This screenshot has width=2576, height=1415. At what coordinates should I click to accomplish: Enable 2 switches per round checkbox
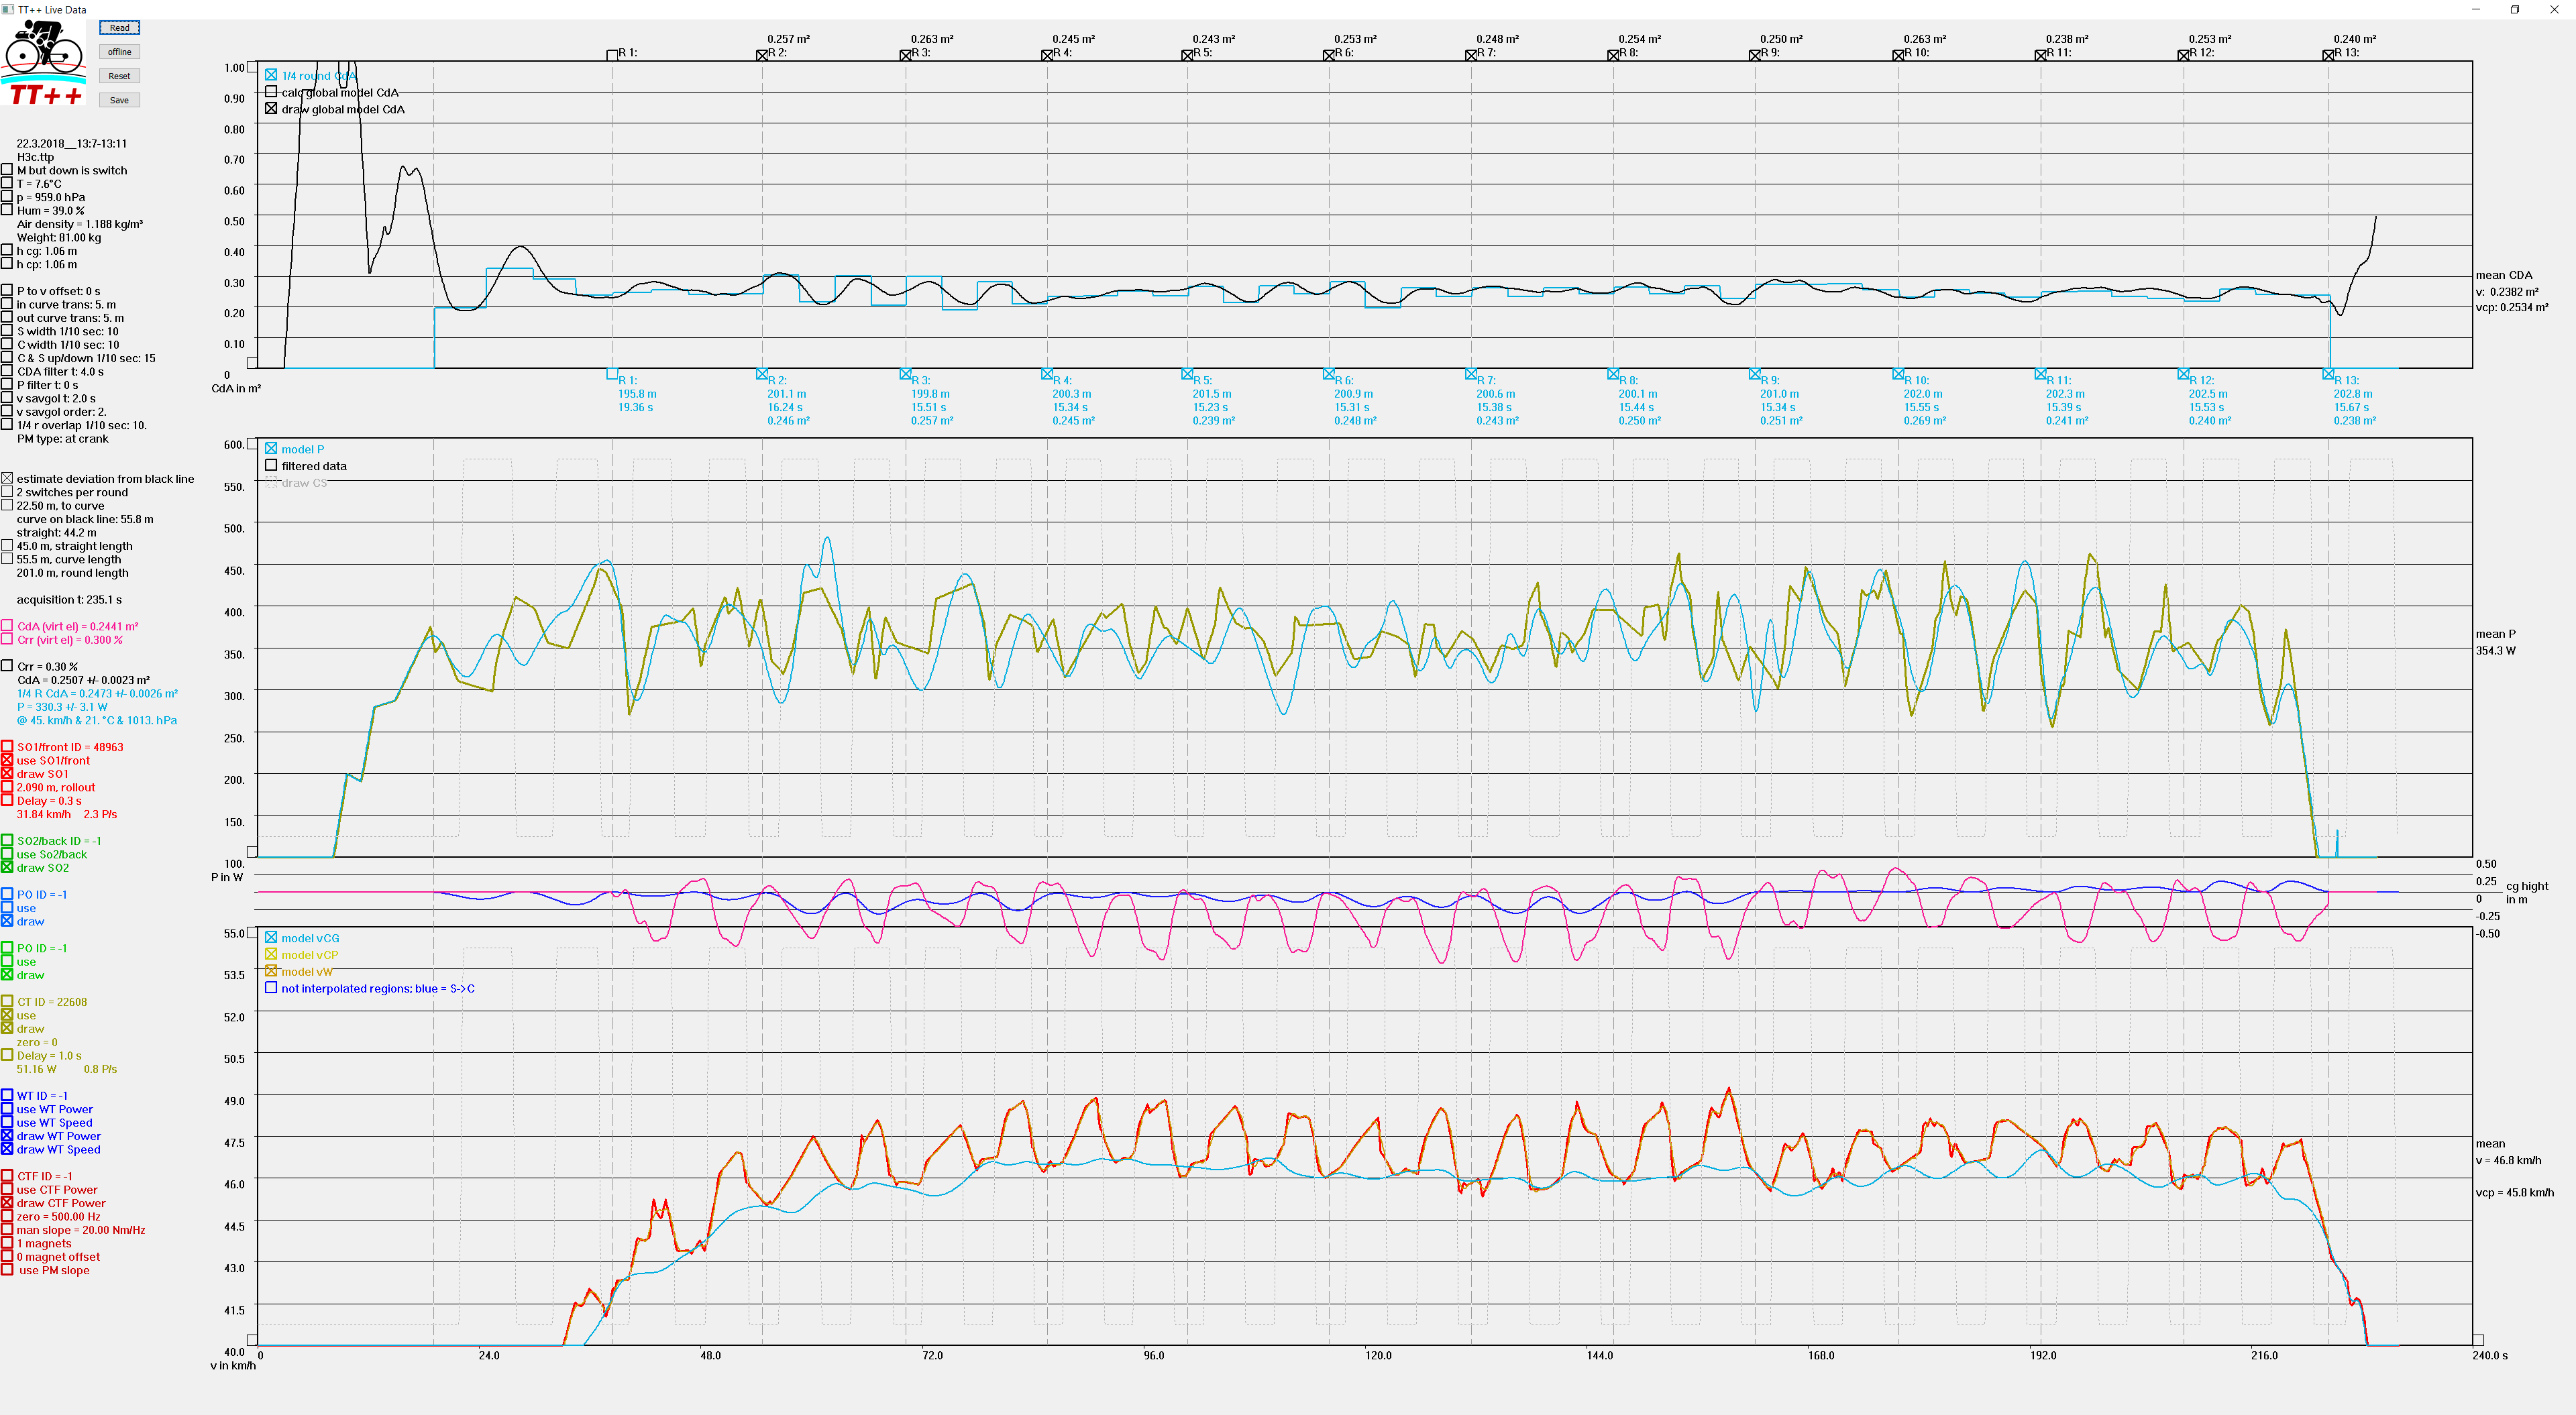point(7,492)
